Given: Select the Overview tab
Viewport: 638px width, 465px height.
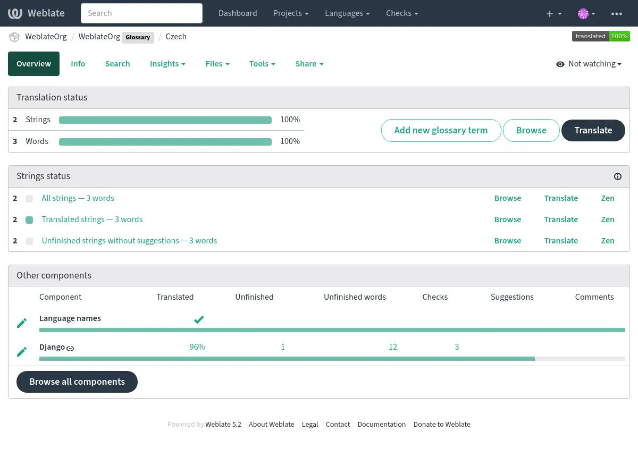Looking at the screenshot, I should click(x=33, y=64).
